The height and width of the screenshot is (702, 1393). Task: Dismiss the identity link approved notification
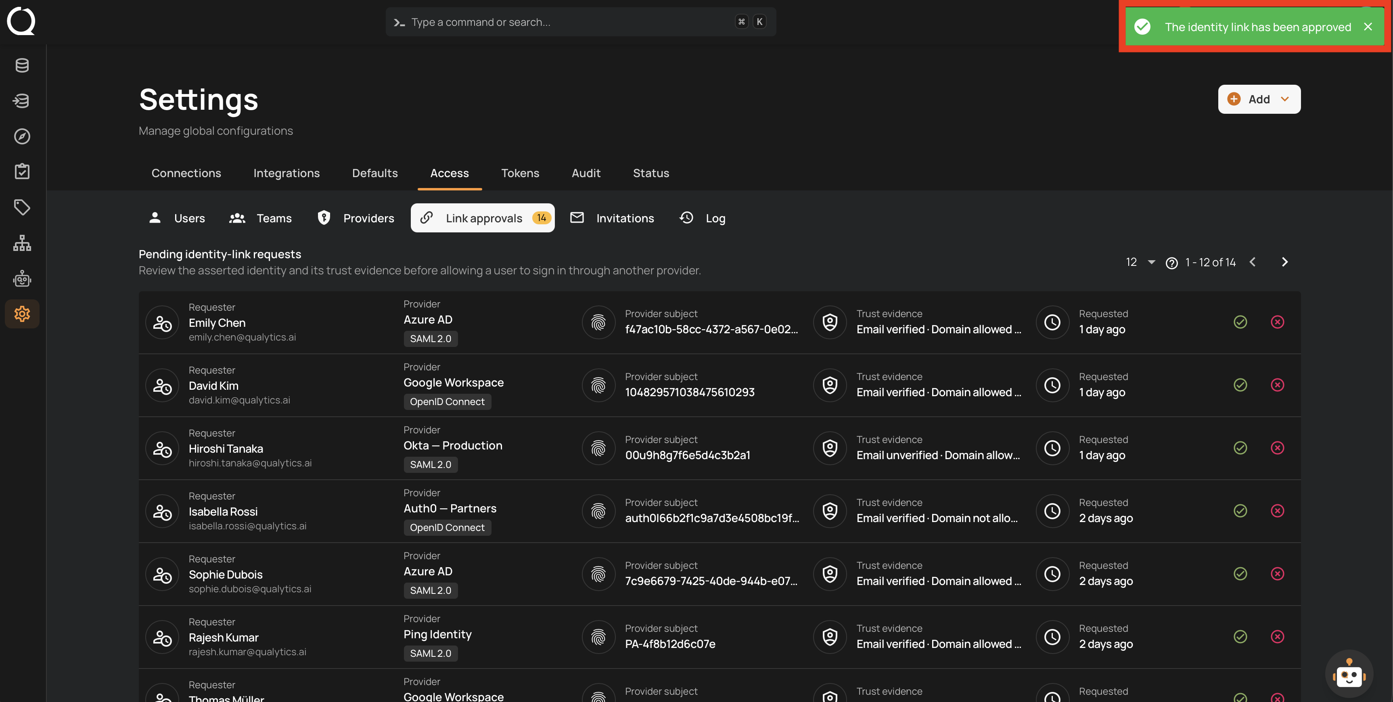point(1368,27)
